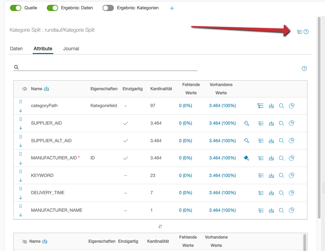The width and height of the screenshot is (325, 251).
Task: Click magnifier icon in KEYWORD row
Action: (281, 176)
